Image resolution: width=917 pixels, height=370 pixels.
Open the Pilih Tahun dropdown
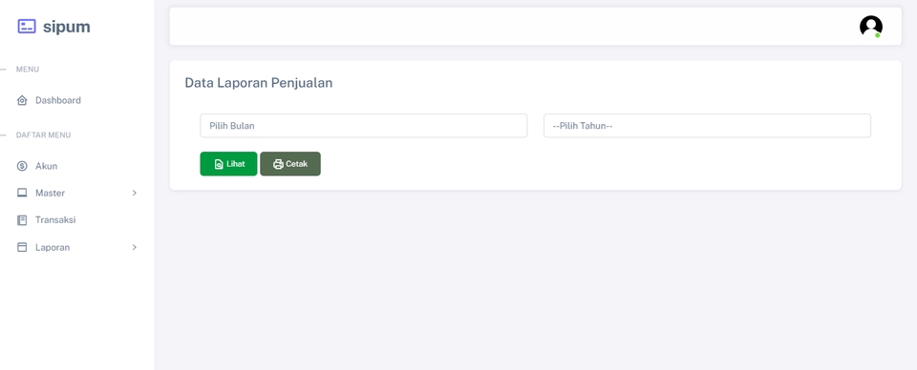click(707, 126)
